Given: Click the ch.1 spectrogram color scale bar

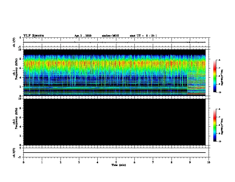Looking at the screenshot, I should point(215,76).
